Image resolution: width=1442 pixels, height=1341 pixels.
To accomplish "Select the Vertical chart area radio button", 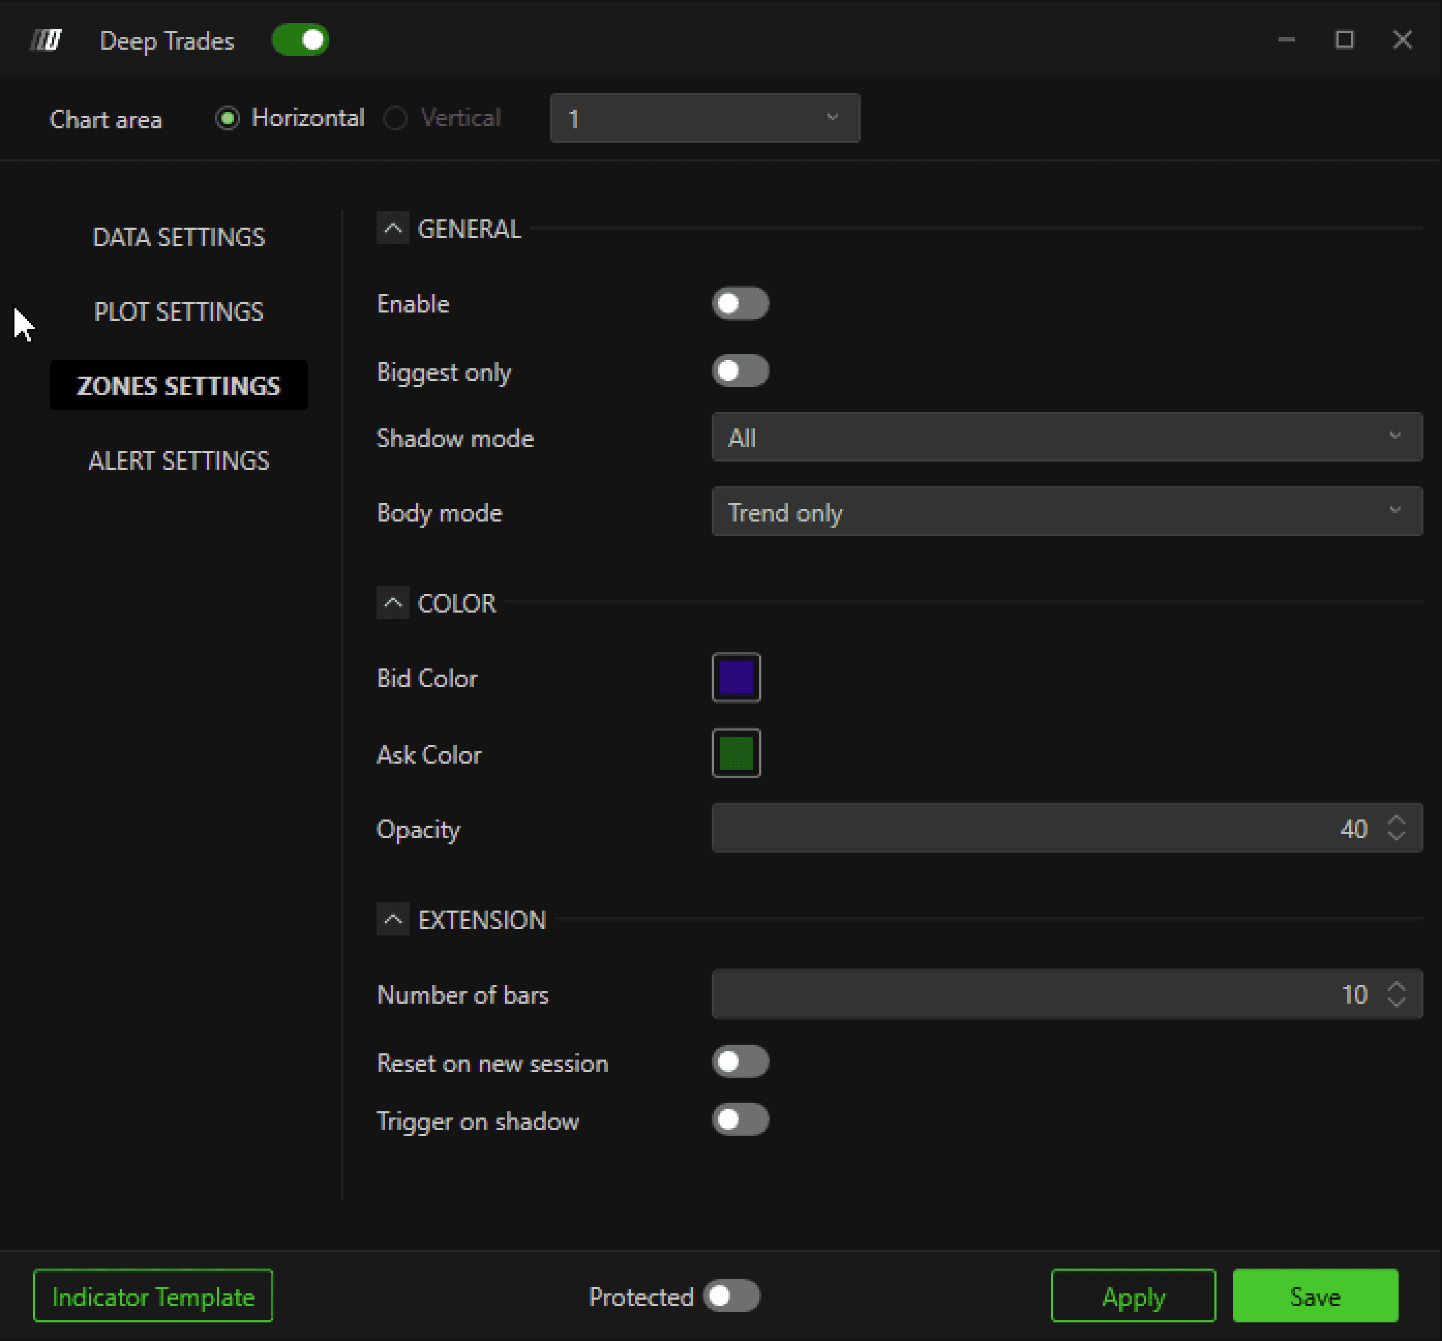I will 395,118.
